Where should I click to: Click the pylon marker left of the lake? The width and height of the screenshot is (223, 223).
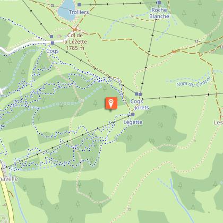point(52,5)
